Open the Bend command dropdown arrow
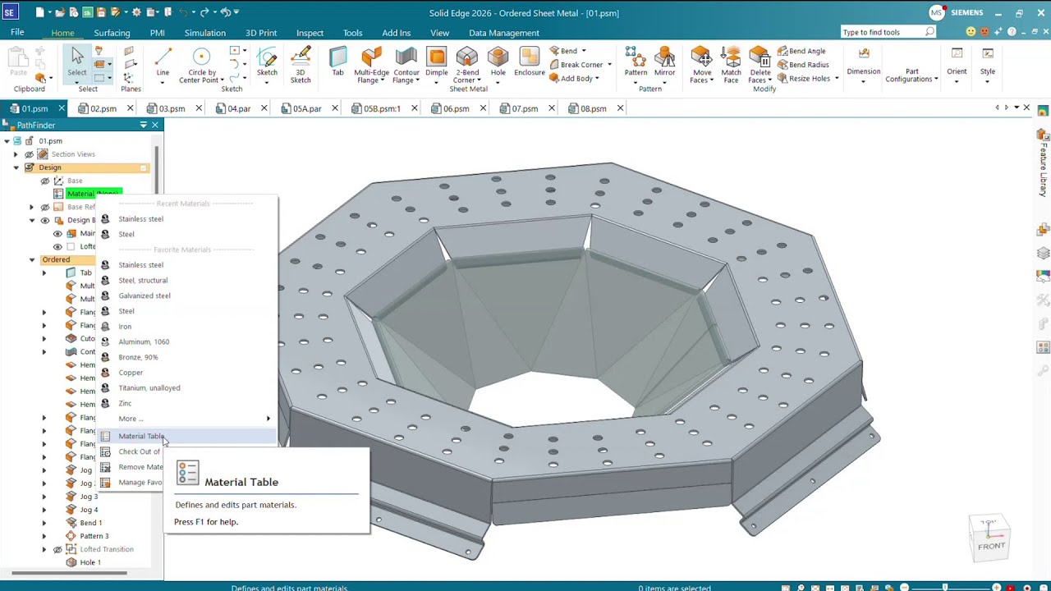1051x591 pixels. pos(583,51)
